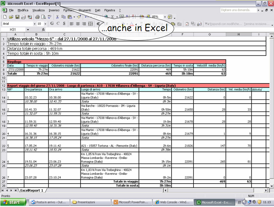274x207 pixels.
Task: Switch to Microsoft PowerPoint taskbar button
Action: pos(132,202)
